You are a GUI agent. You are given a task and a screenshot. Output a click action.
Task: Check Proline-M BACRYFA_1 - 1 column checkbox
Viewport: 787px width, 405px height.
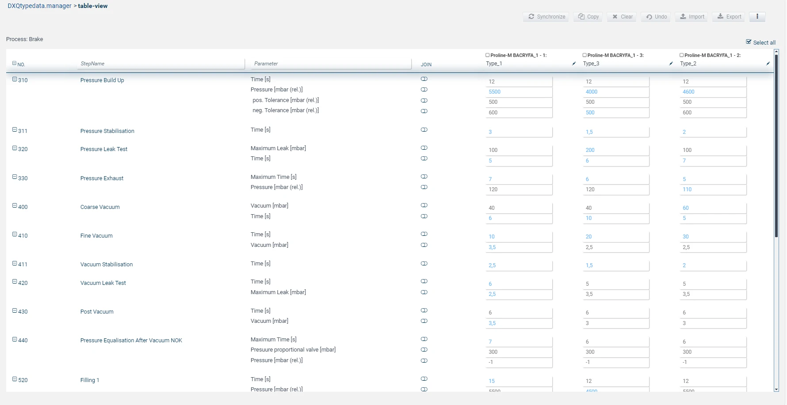tap(488, 55)
